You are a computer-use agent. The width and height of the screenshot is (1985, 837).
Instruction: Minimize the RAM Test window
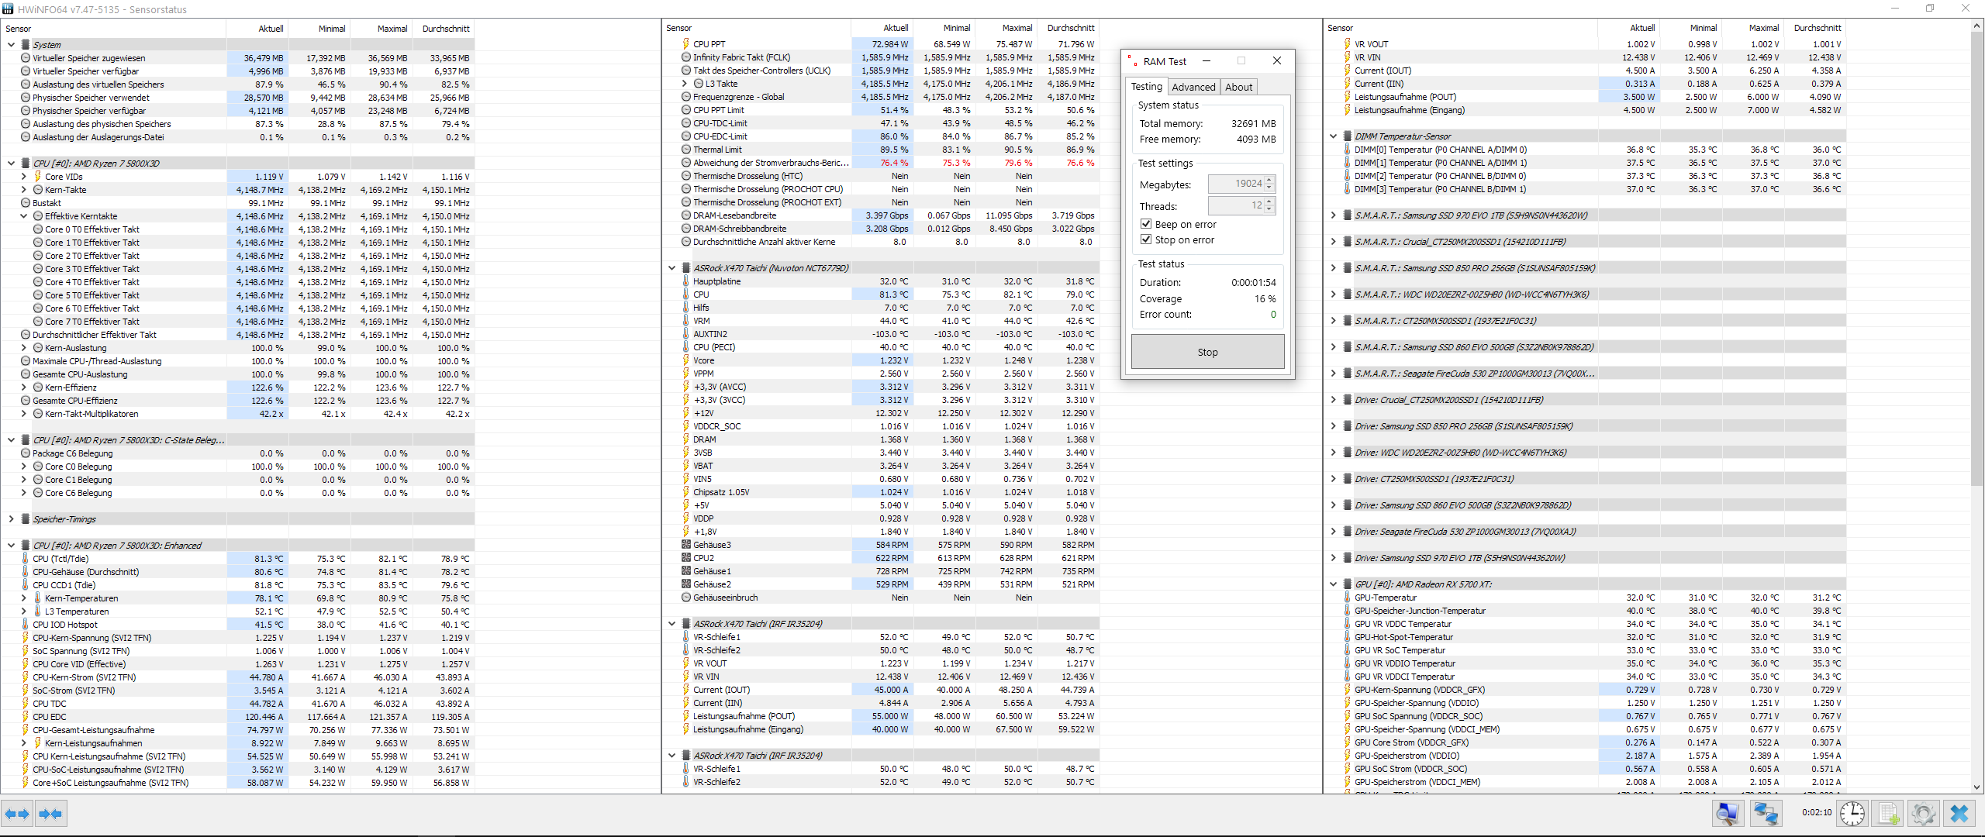(x=1206, y=60)
